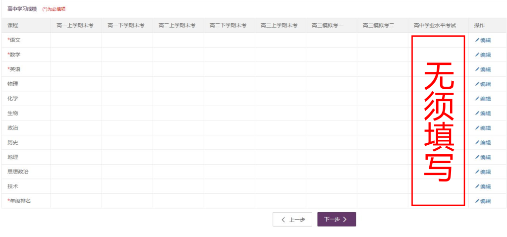Click the edit pencil icon for 语文 row
This screenshot has height=237, width=507.
477,40
